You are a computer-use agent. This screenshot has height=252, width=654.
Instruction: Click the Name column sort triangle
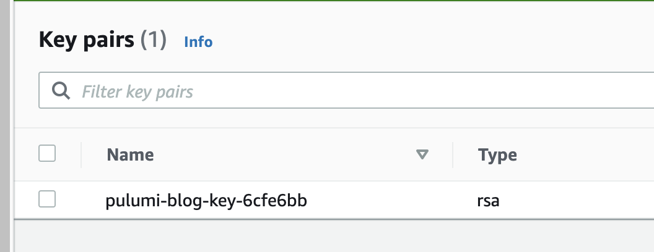(422, 154)
